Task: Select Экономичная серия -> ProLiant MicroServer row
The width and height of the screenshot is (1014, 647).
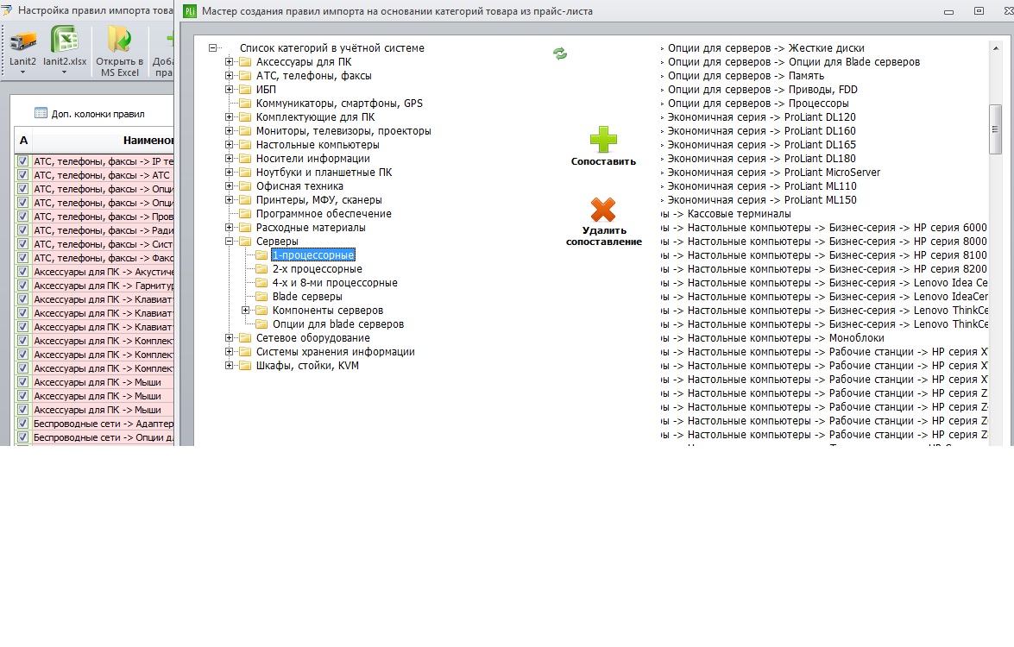Action: pyautogui.click(x=773, y=173)
